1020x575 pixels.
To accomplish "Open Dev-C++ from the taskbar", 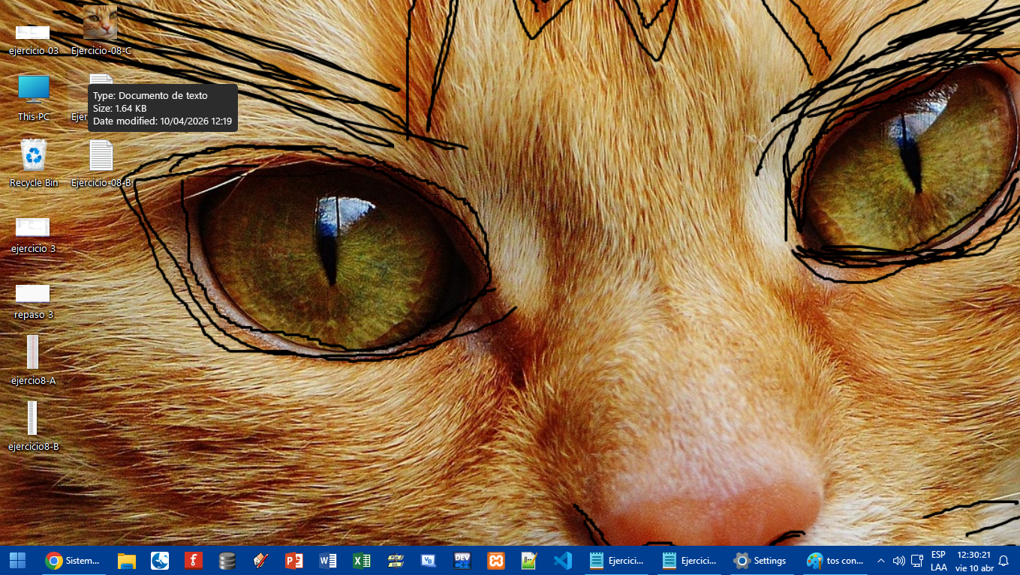I will pyautogui.click(x=462, y=560).
